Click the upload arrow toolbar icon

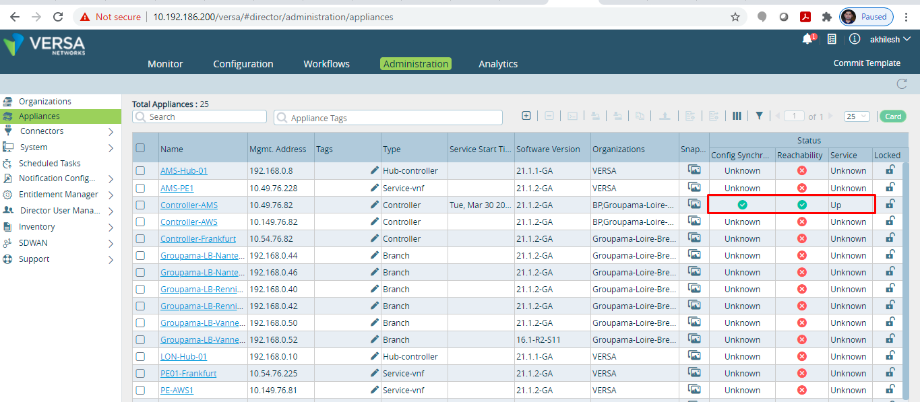click(665, 116)
